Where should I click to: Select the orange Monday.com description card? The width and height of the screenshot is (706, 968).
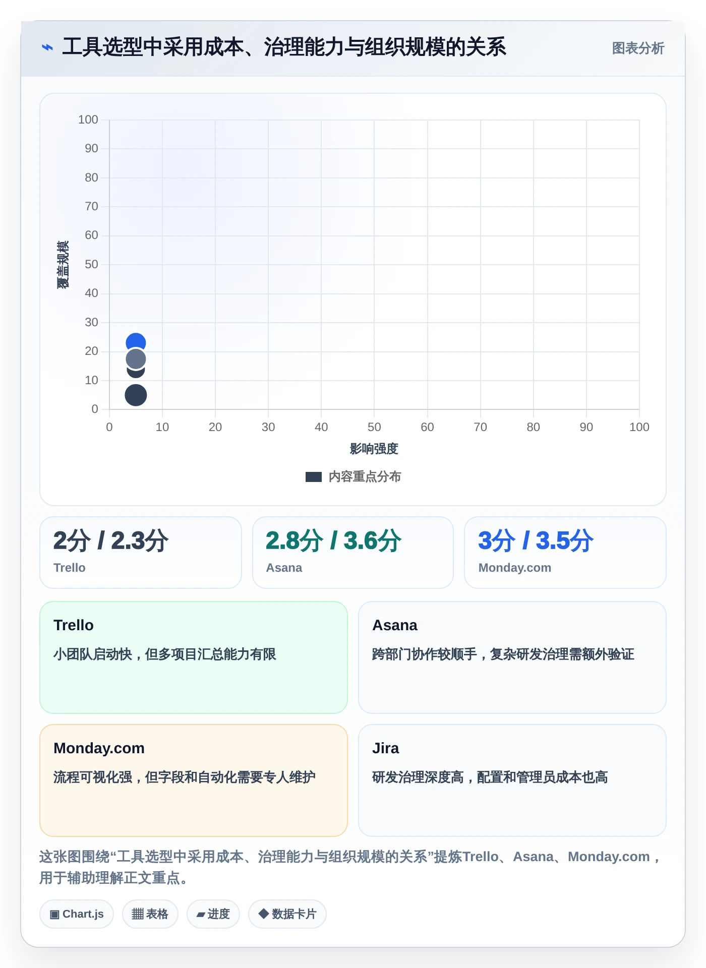pos(194,780)
